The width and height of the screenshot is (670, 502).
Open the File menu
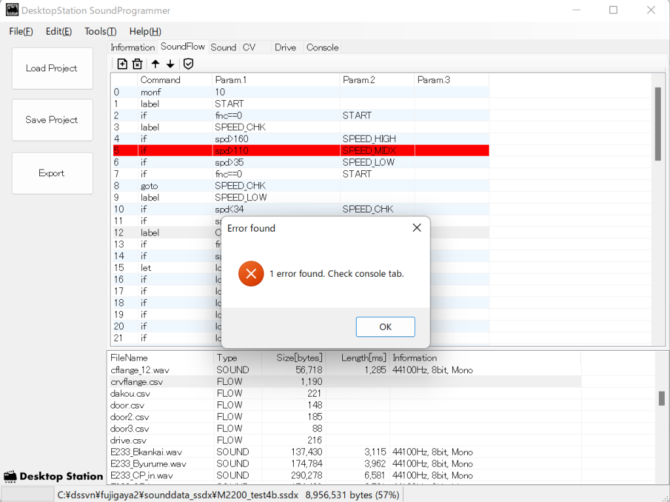coord(21,31)
